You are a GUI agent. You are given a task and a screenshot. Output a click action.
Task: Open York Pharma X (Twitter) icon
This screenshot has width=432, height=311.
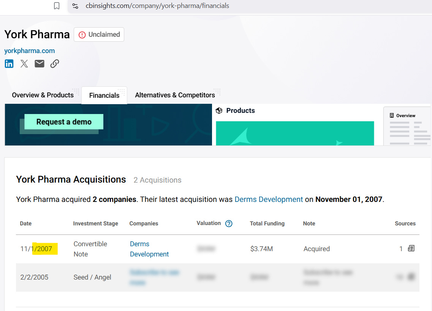tap(24, 64)
